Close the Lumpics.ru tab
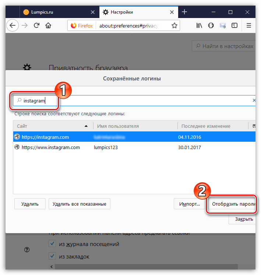Image resolution: width=261 pixels, height=275 pixels. point(93,12)
